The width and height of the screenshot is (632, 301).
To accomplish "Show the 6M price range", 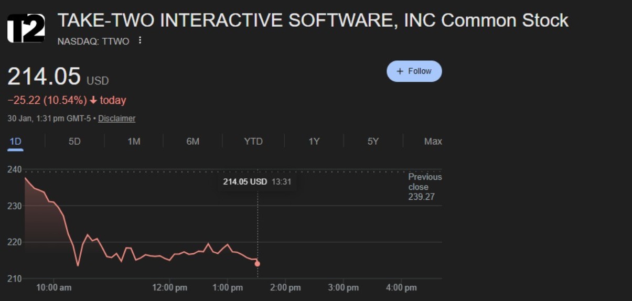I will click(x=193, y=141).
